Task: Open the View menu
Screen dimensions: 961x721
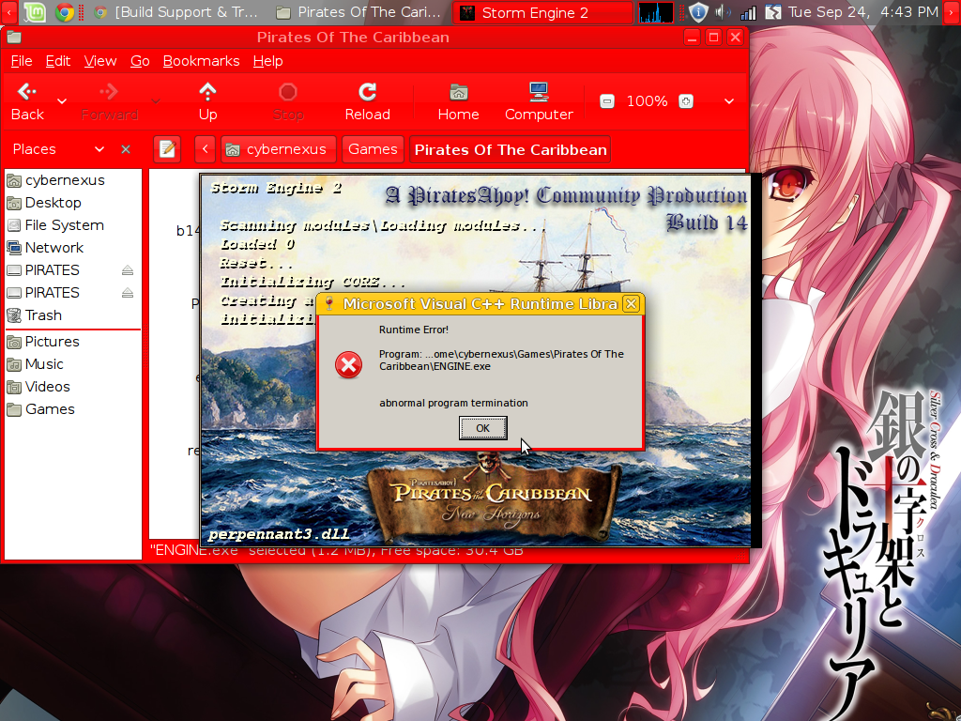Action: pos(99,61)
